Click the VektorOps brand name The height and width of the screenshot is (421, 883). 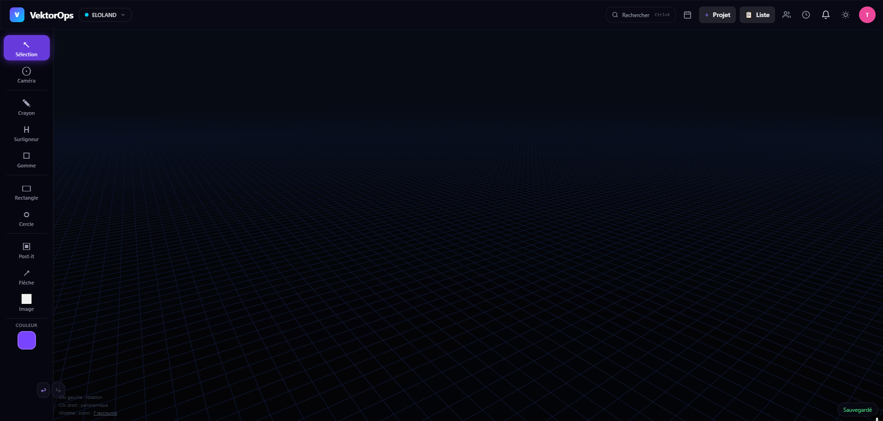[52, 15]
